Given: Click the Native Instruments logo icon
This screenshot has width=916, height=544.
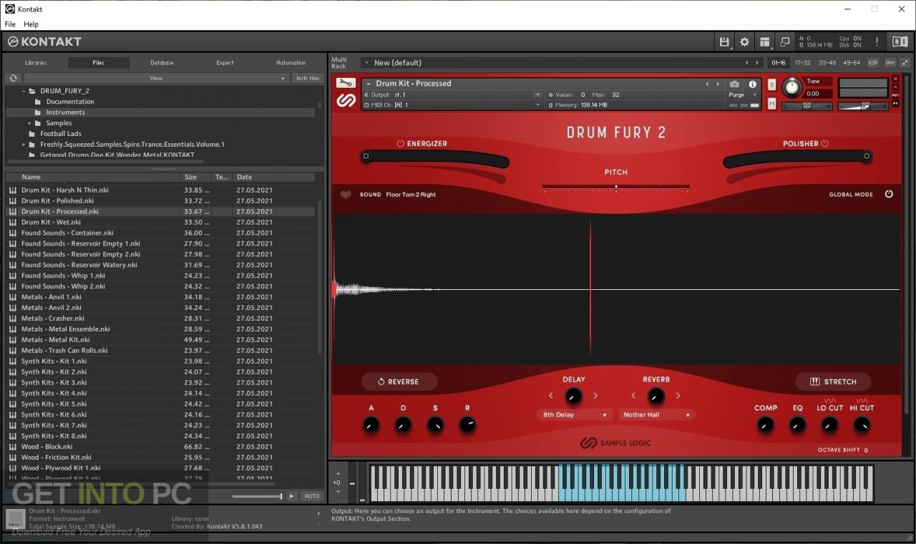Looking at the screenshot, I should click(x=900, y=42).
